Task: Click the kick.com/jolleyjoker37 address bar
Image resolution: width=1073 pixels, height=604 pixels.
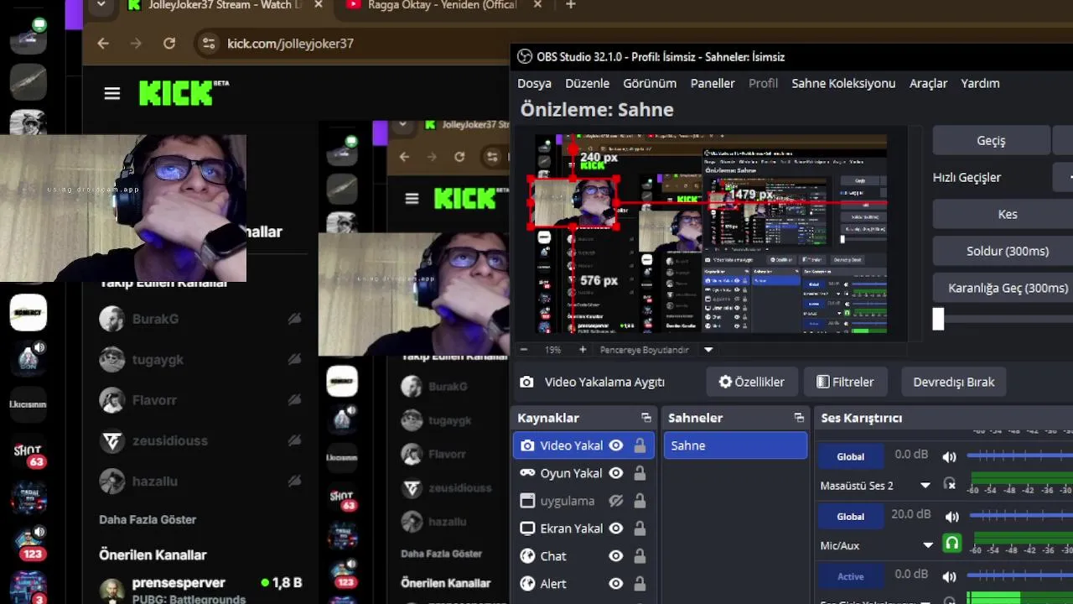Action: click(290, 44)
